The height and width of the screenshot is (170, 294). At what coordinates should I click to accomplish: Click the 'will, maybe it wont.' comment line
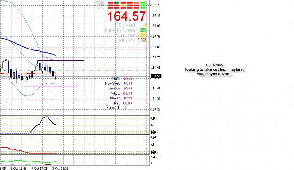click(215, 74)
